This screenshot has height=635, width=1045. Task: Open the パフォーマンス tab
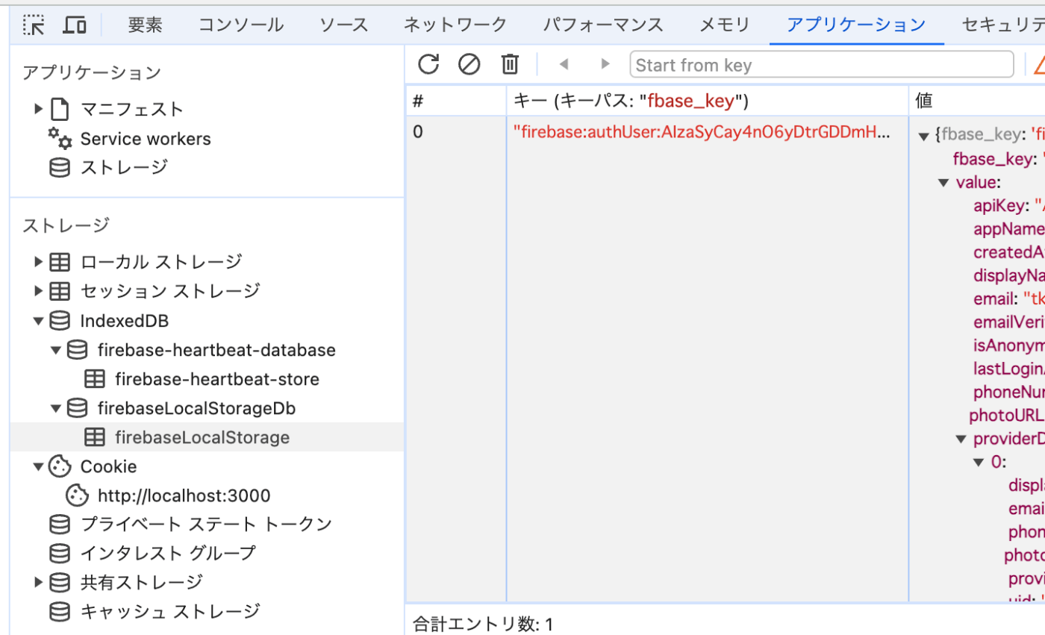click(603, 25)
